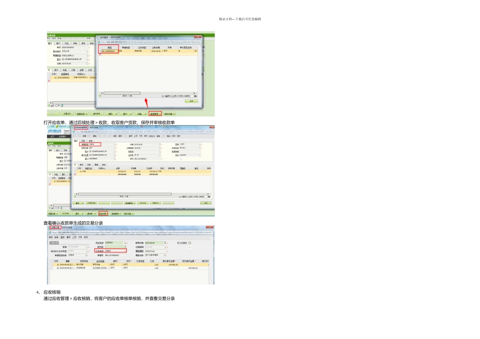Open the 操作 dropdown button inside the receipt dialog

pos(79,203)
